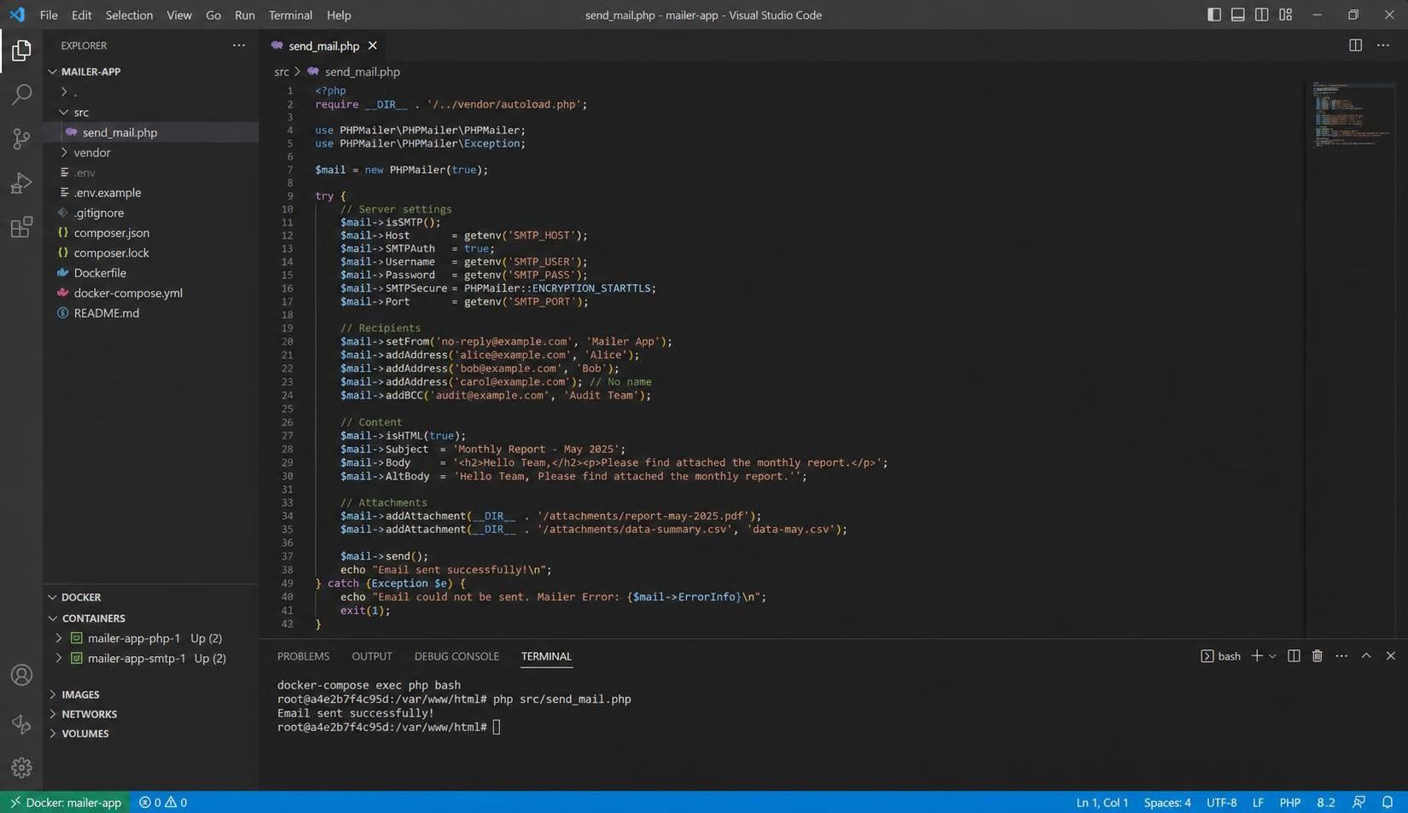Select the bash terminal entry

(x=1220, y=656)
